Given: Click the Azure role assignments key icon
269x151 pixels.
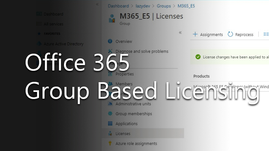Looking at the screenshot, I should (110, 143).
